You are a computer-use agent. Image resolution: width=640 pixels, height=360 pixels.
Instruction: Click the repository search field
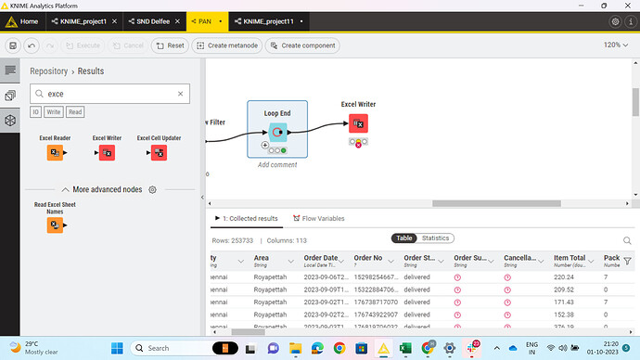[x=109, y=94]
